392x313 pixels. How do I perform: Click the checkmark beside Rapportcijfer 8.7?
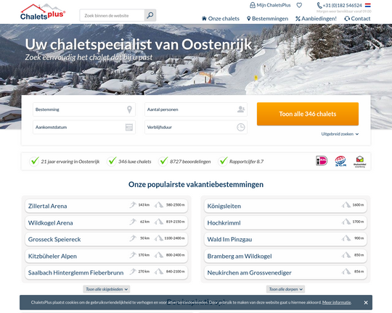pyautogui.click(x=223, y=162)
